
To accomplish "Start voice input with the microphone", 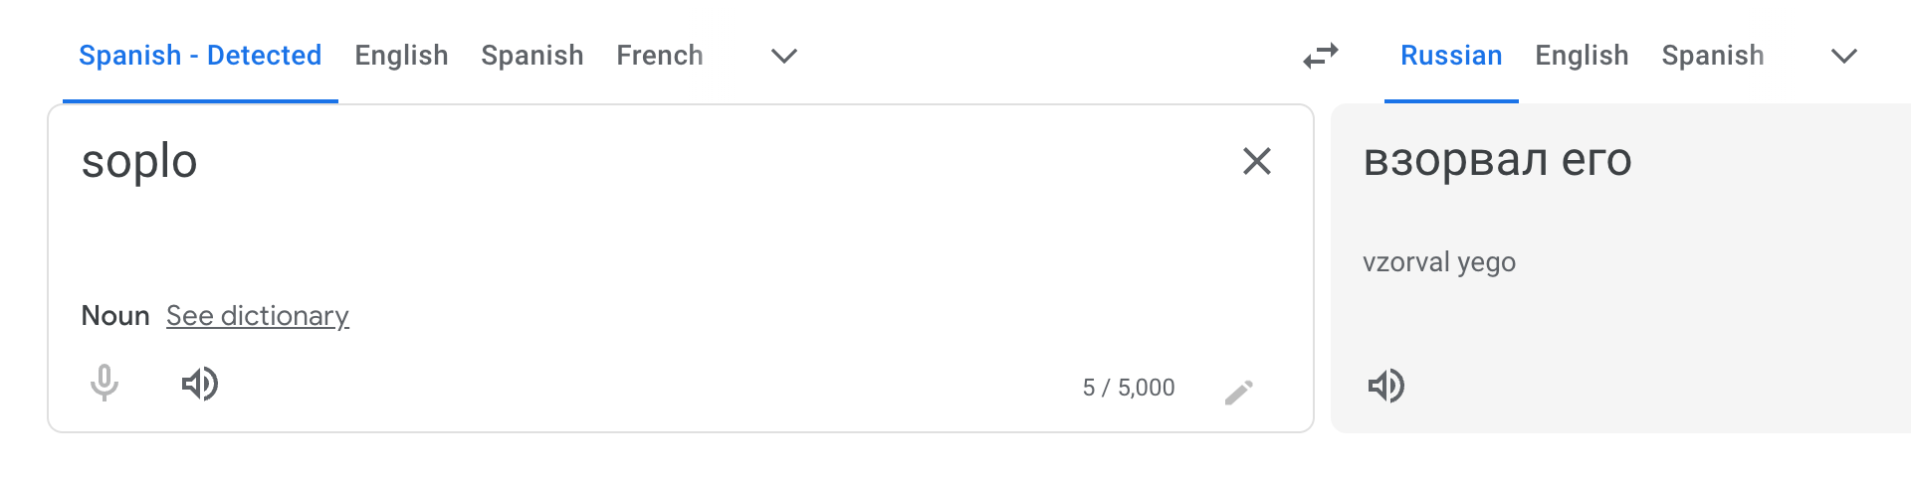I will pos(105,384).
